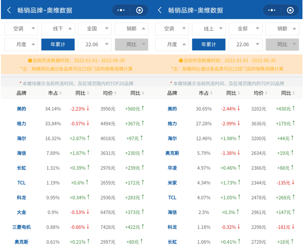Open 大金 brand link
Screen dimensions: 306x250
click(x=22, y=212)
